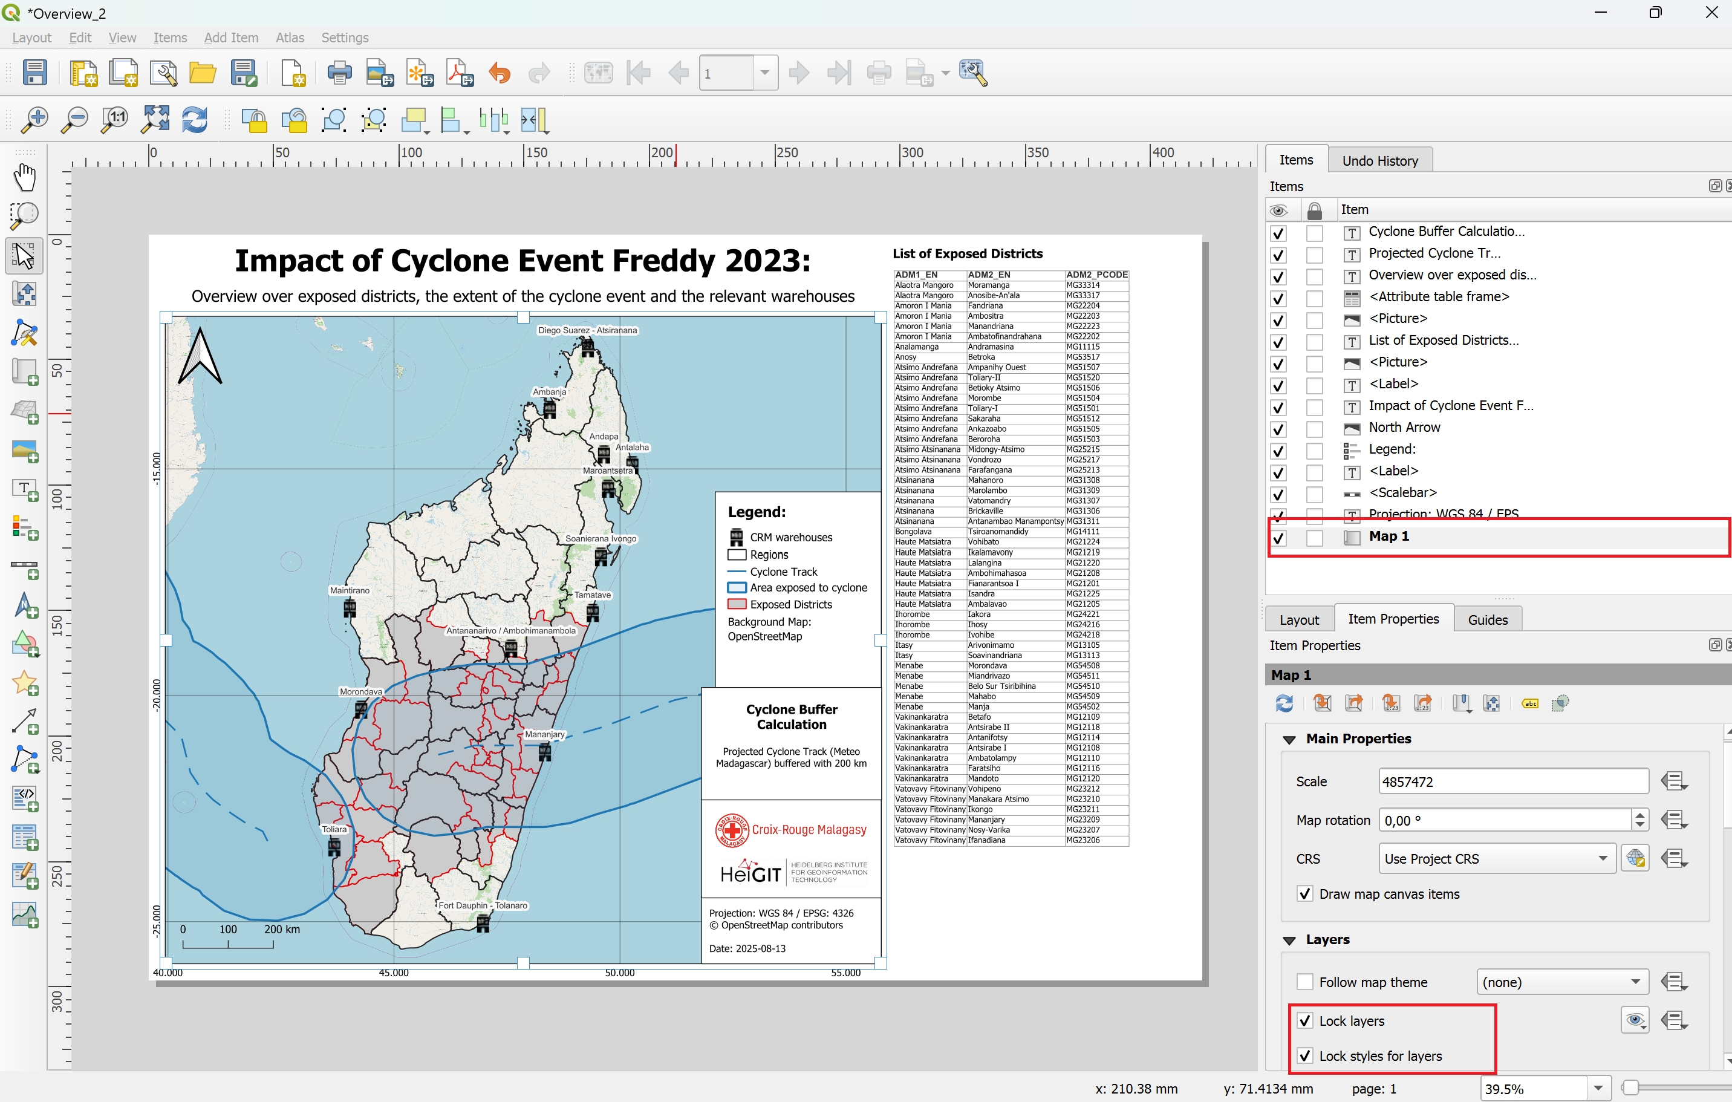Open the Raise Items dropdown arrow
1732x1102 pixels.
pos(426,132)
